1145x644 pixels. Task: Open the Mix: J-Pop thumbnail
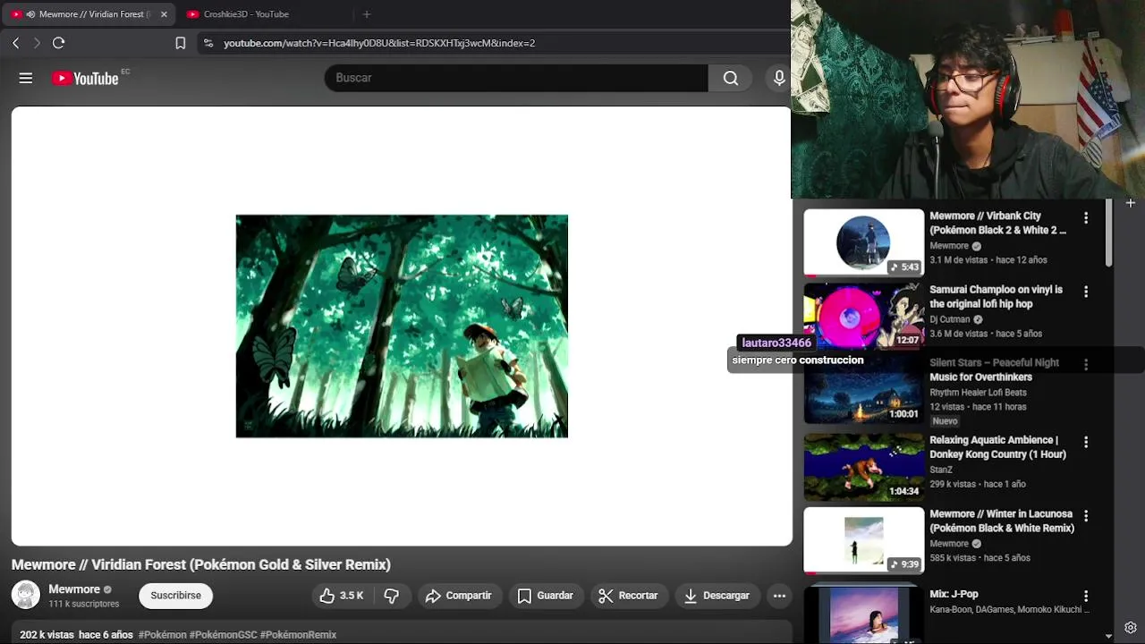[863, 613]
